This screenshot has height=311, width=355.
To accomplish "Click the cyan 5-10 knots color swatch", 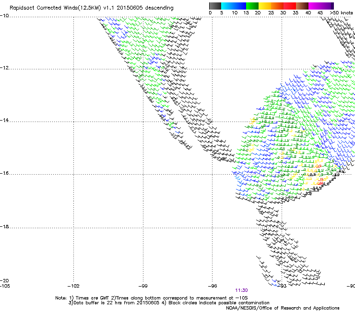I will [227, 6].
